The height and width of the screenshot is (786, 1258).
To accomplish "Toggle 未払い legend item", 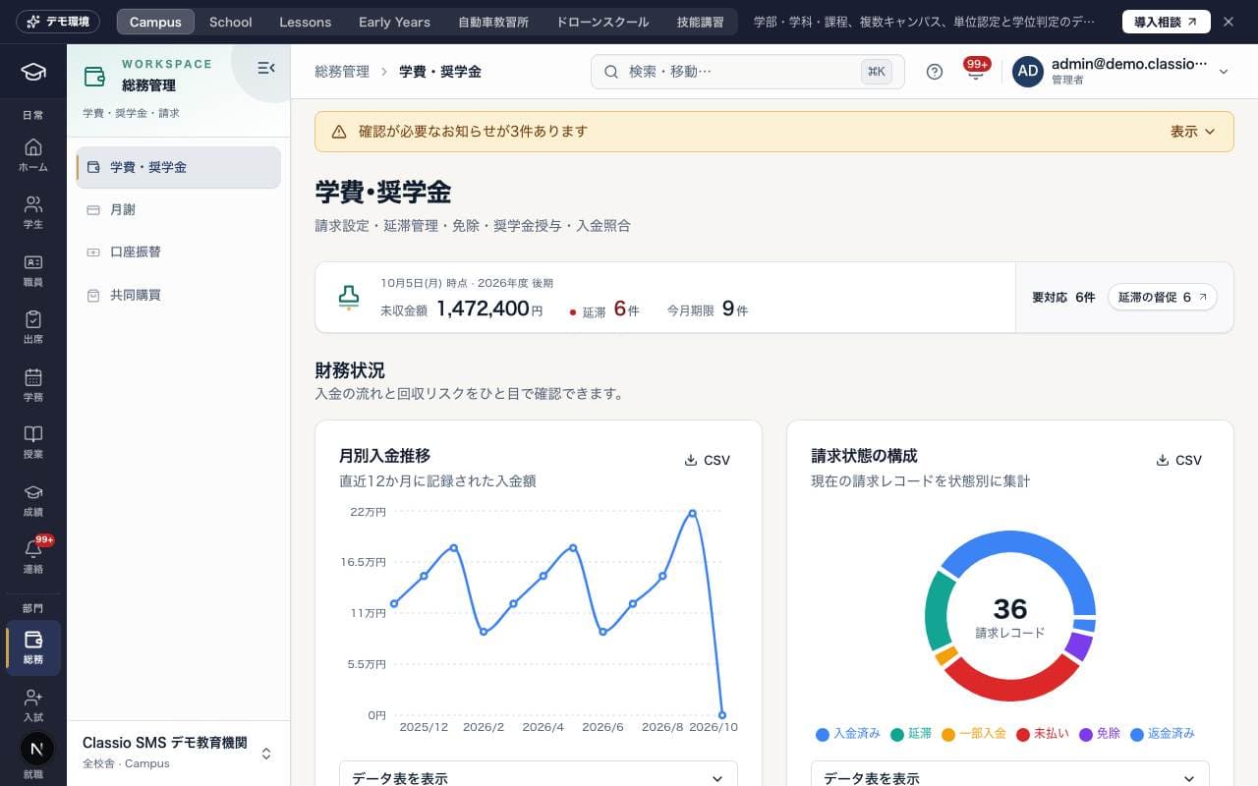I will tap(1043, 734).
